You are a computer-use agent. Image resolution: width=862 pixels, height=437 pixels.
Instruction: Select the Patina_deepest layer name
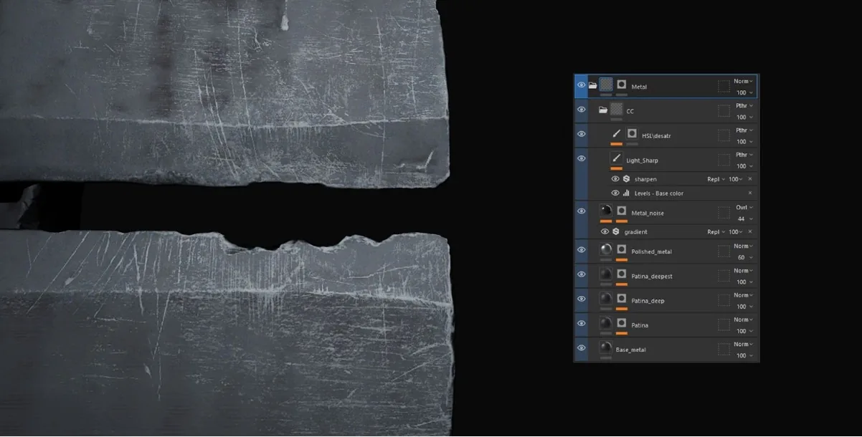(x=651, y=276)
